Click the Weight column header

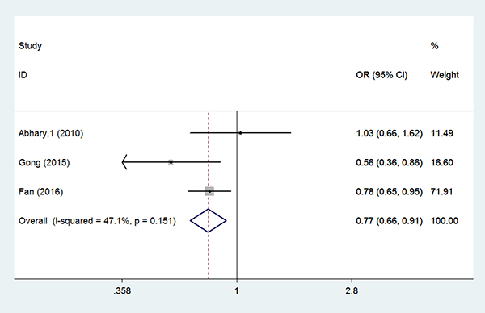pos(445,75)
